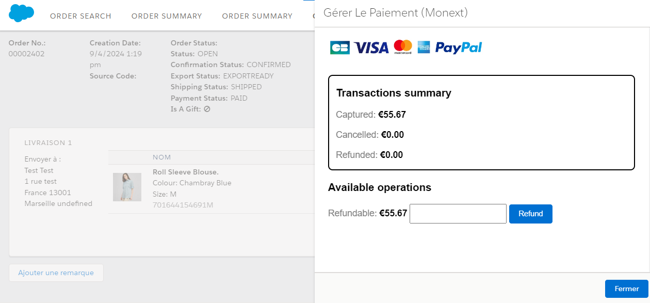Click the Gérer Le Paiement (Monext) title

coord(396,13)
